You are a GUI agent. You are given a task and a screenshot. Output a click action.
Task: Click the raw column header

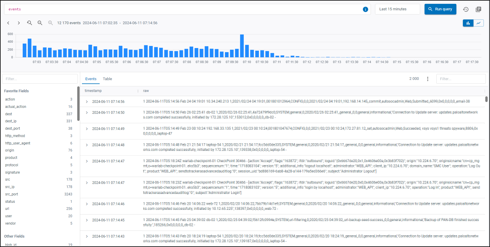[146, 91]
